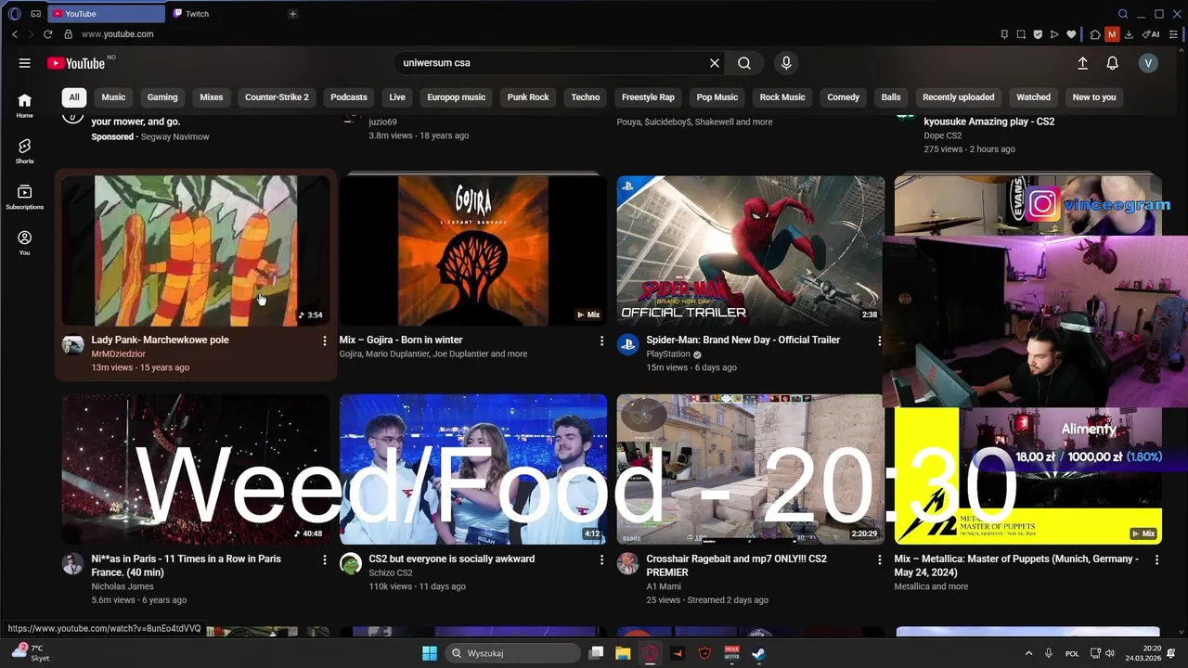Play the Lady Pank Marchewkowe pole thumbnail

coord(196,250)
